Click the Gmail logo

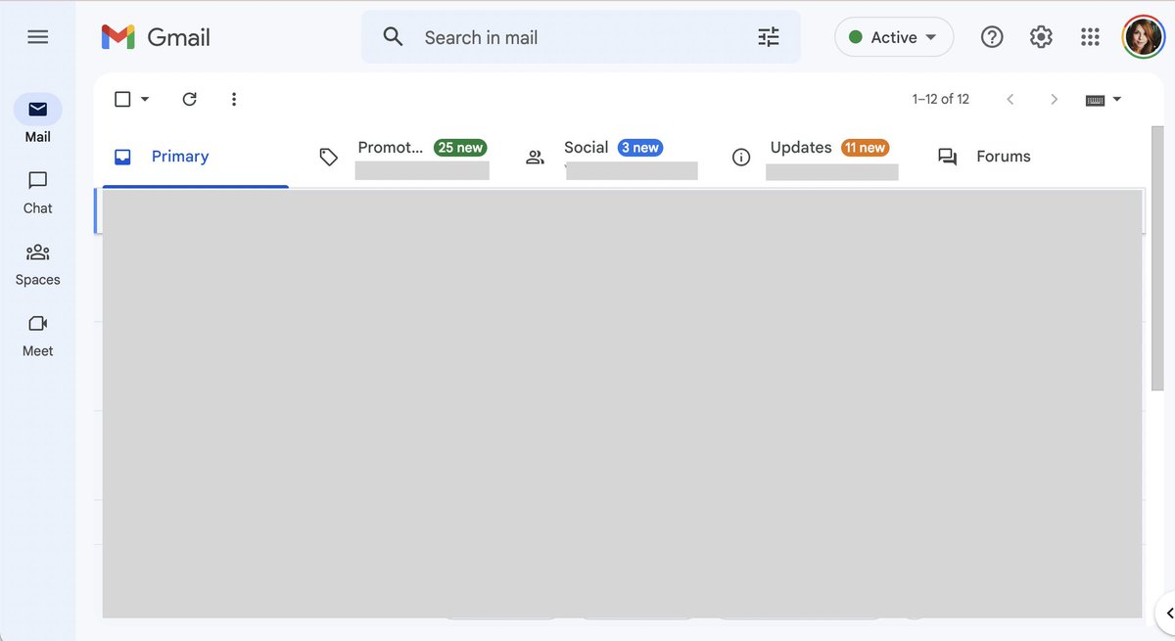pos(156,37)
